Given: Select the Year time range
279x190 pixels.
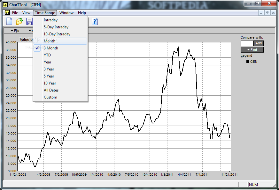Looking at the screenshot, I should [60, 62].
